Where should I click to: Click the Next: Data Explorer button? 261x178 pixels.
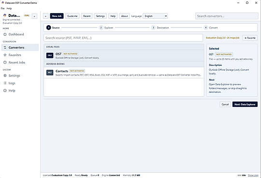pos(245,104)
